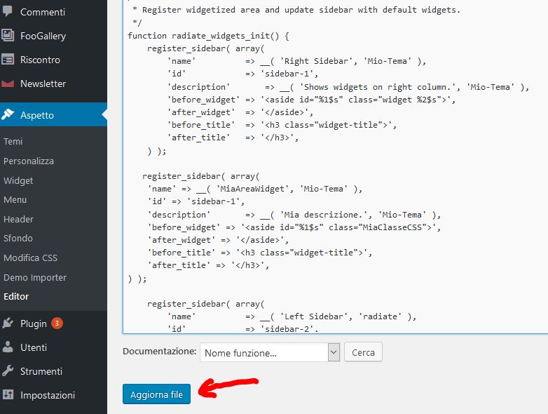The width and height of the screenshot is (548, 414).
Task: Click the Plugin plug icon
Action: click(7, 323)
